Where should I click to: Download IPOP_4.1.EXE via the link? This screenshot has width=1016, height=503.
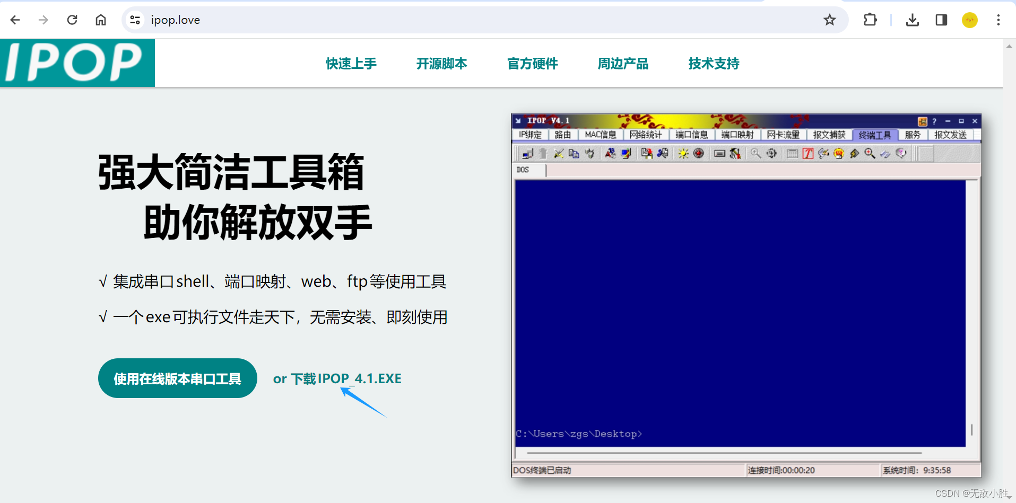click(337, 378)
